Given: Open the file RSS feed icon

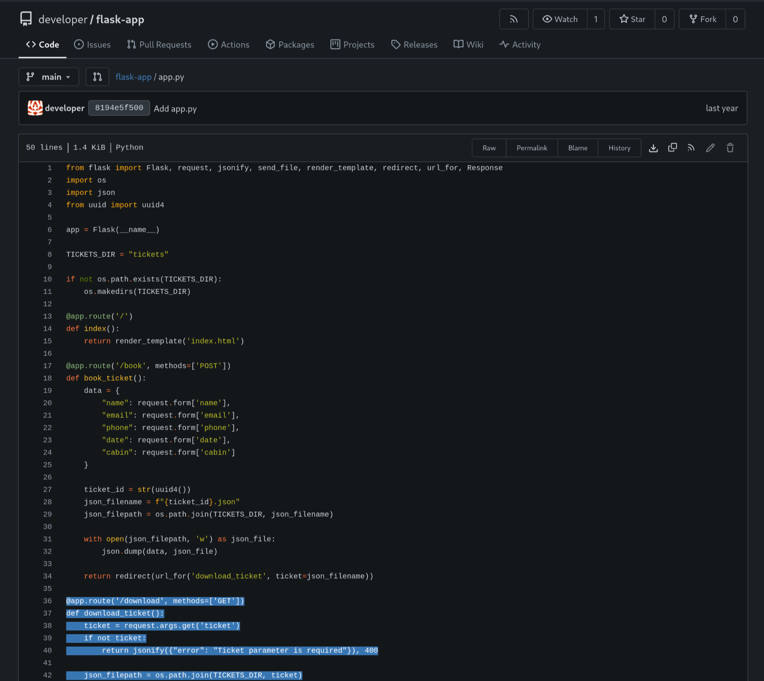Looking at the screenshot, I should click(x=691, y=148).
